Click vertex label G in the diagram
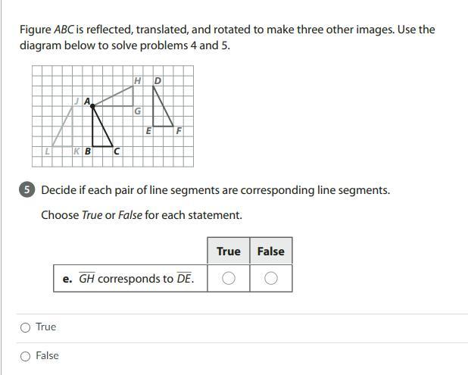 click(x=137, y=111)
